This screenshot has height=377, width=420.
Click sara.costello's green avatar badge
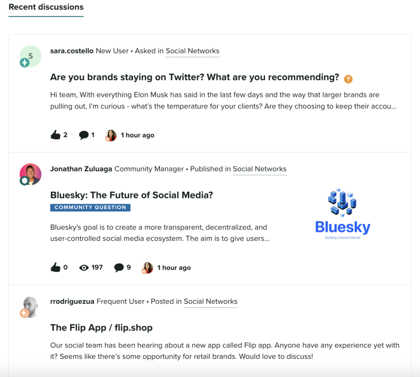coord(25,63)
